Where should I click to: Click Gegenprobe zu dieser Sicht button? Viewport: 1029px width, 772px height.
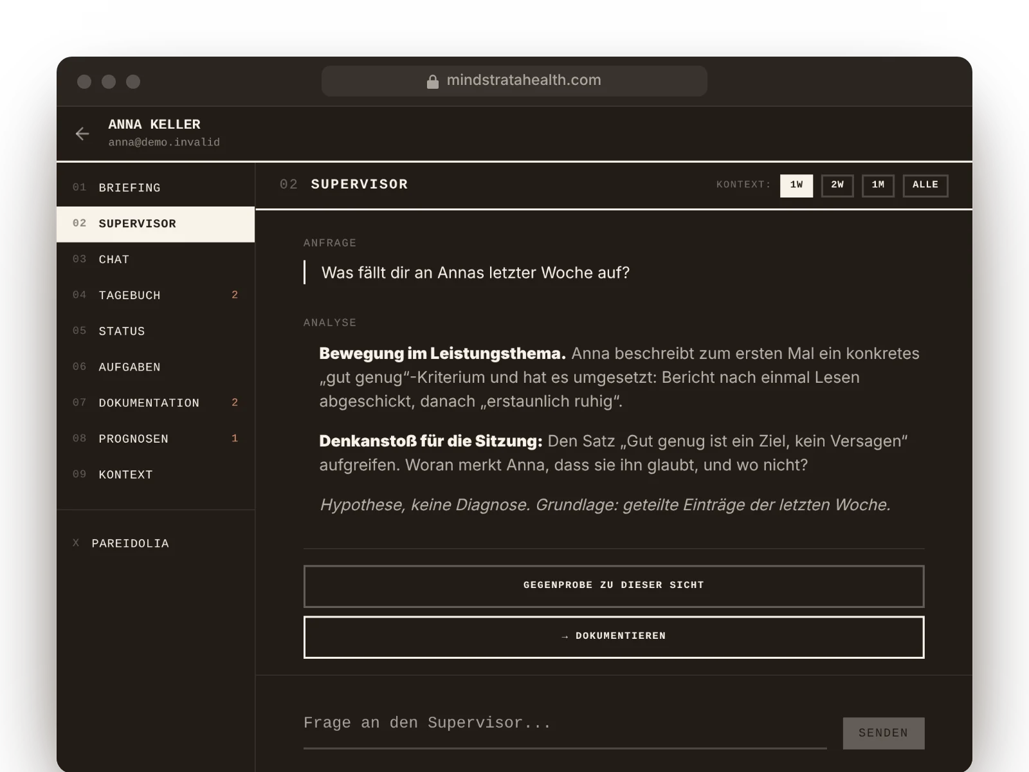point(614,586)
